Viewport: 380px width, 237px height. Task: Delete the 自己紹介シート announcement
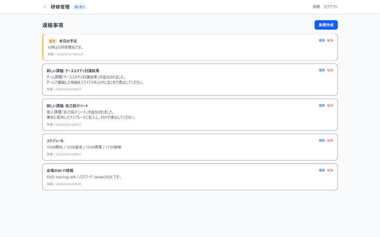(x=330, y=105)
